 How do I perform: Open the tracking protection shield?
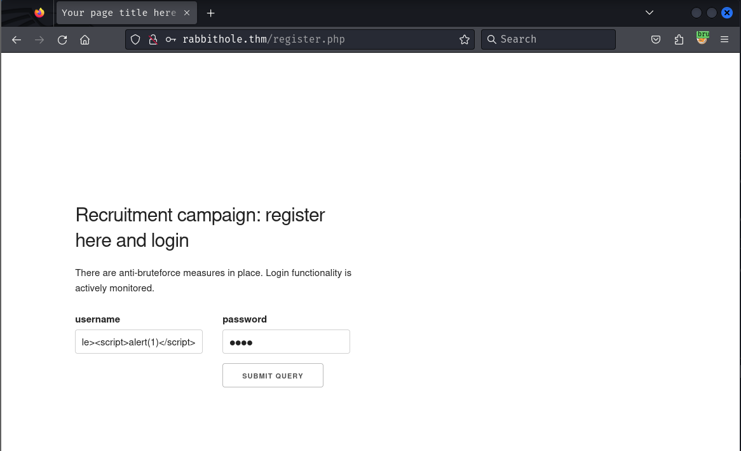point(135,39)
